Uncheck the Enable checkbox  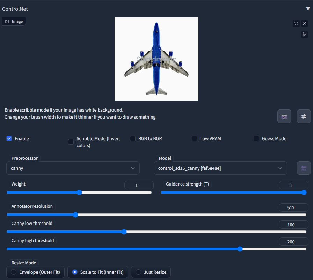(x=9, y=138)
